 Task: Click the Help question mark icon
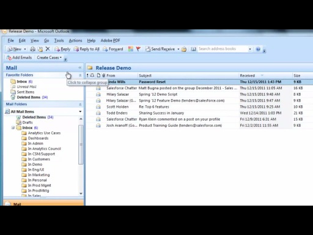258,49
